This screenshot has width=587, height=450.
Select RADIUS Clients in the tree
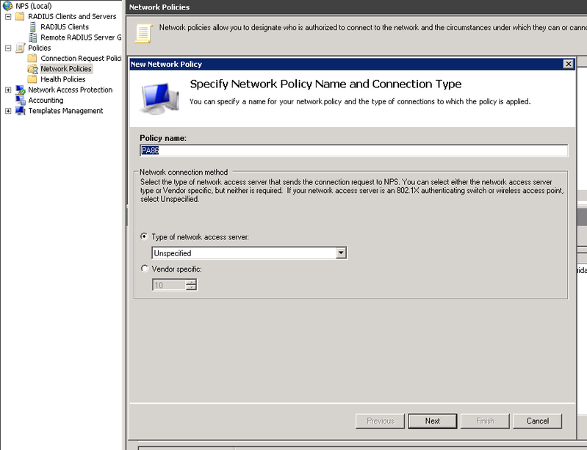[65, 27]
